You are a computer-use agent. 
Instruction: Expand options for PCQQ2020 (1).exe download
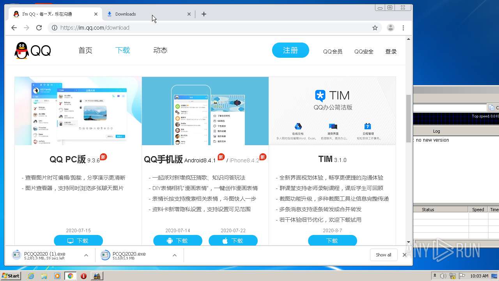point(86,255)
